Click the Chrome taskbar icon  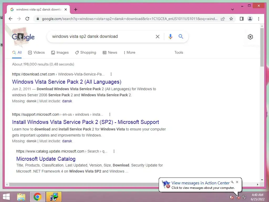click(37, 197)
